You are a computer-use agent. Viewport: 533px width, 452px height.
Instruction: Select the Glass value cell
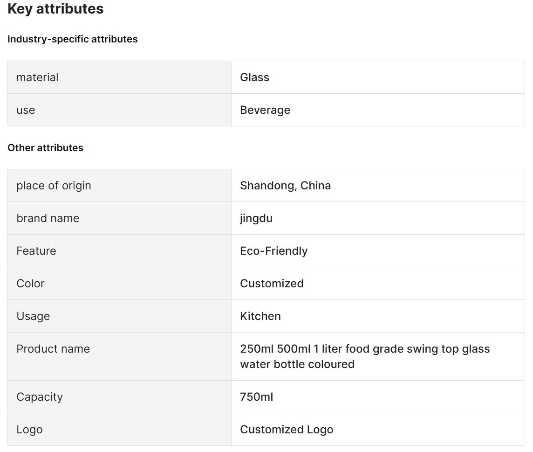click(x=378, y=77)
